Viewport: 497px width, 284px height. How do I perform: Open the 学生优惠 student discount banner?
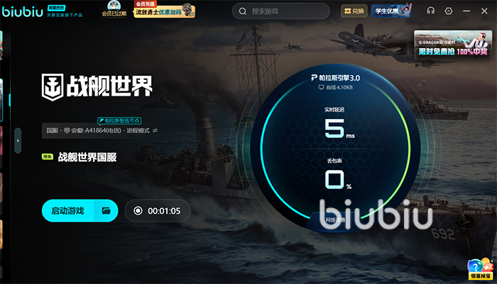coord(391,11)
